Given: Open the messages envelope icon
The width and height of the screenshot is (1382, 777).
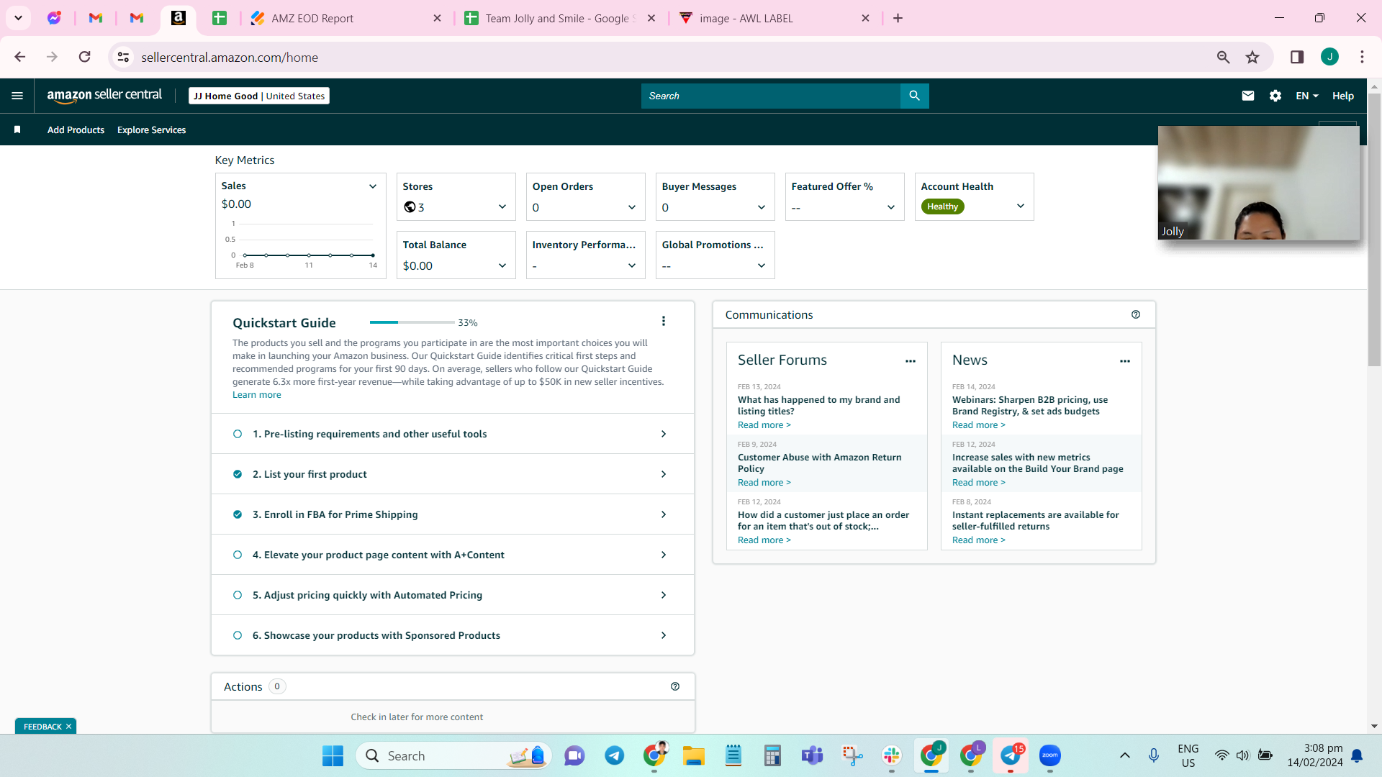Looking at the screenshot, I should 1248,96.
